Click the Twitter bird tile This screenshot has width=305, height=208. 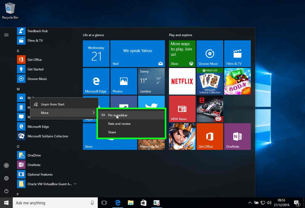151,101
